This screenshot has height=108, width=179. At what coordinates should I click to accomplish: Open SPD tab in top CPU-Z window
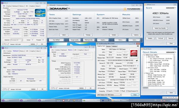tap(27, 6)
